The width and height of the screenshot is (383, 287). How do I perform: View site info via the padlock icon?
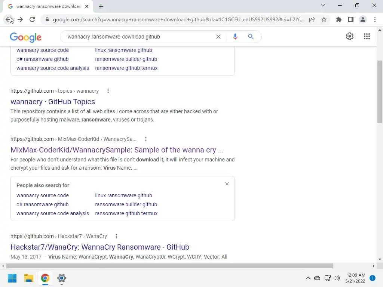pos(47,19)
